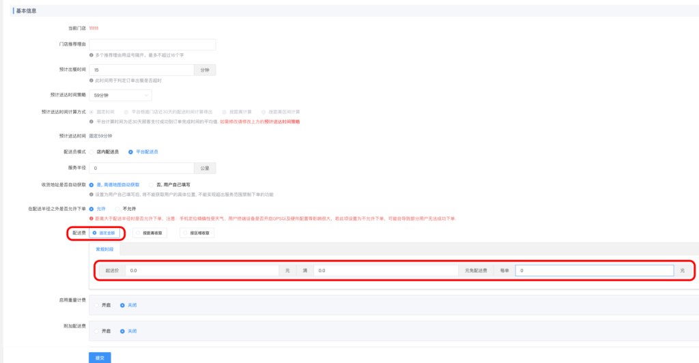Click the 起送价 amount input field
The width and height of the screenshot is (699, 363).
(203, 270)
